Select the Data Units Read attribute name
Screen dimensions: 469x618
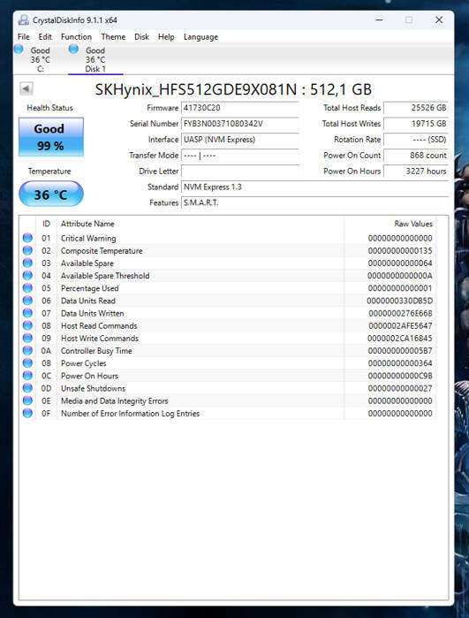click(88, 301)
